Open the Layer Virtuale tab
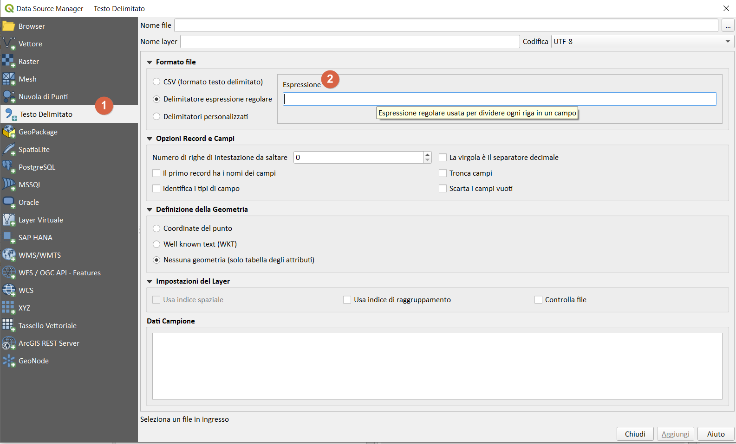This screenshot has width=736, height=444. (x=40, y=220)
